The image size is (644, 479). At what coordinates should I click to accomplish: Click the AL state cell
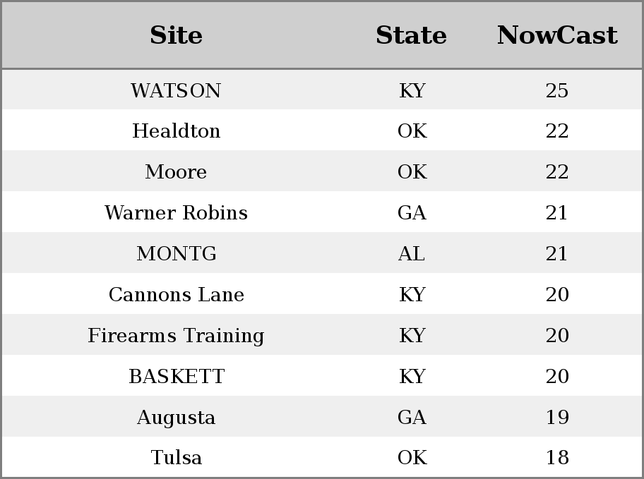point(412,253)
